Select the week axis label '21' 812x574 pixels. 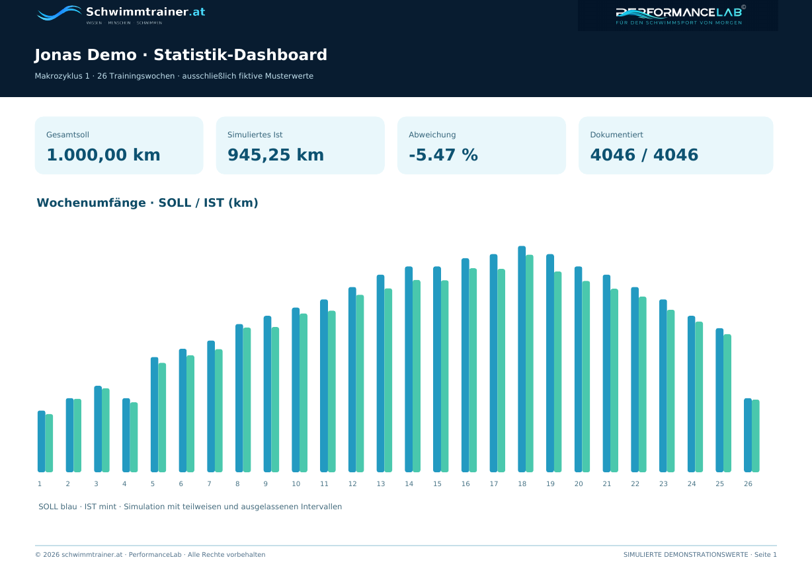pyautogui.click(x=607, y=484)
